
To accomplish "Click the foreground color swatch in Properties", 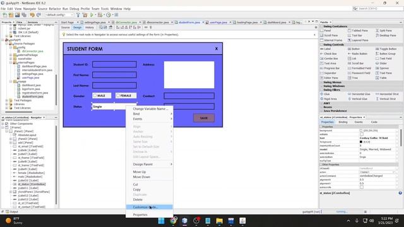I will tap(361, 142).
